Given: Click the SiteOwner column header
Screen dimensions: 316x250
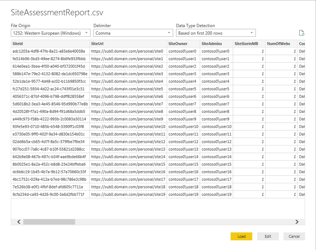Looking at the screenshot, I should tap(183, 43).
